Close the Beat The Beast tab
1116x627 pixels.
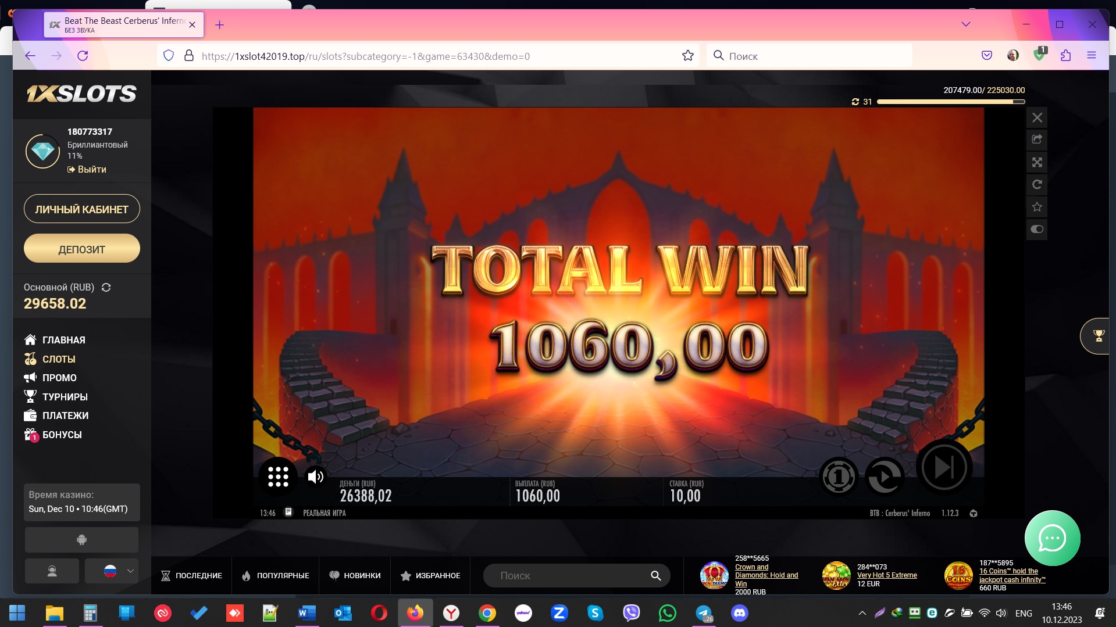click(x=192, y=25)
